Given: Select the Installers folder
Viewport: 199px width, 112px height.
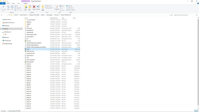Looking at the screenshot, I should (52, 22).
